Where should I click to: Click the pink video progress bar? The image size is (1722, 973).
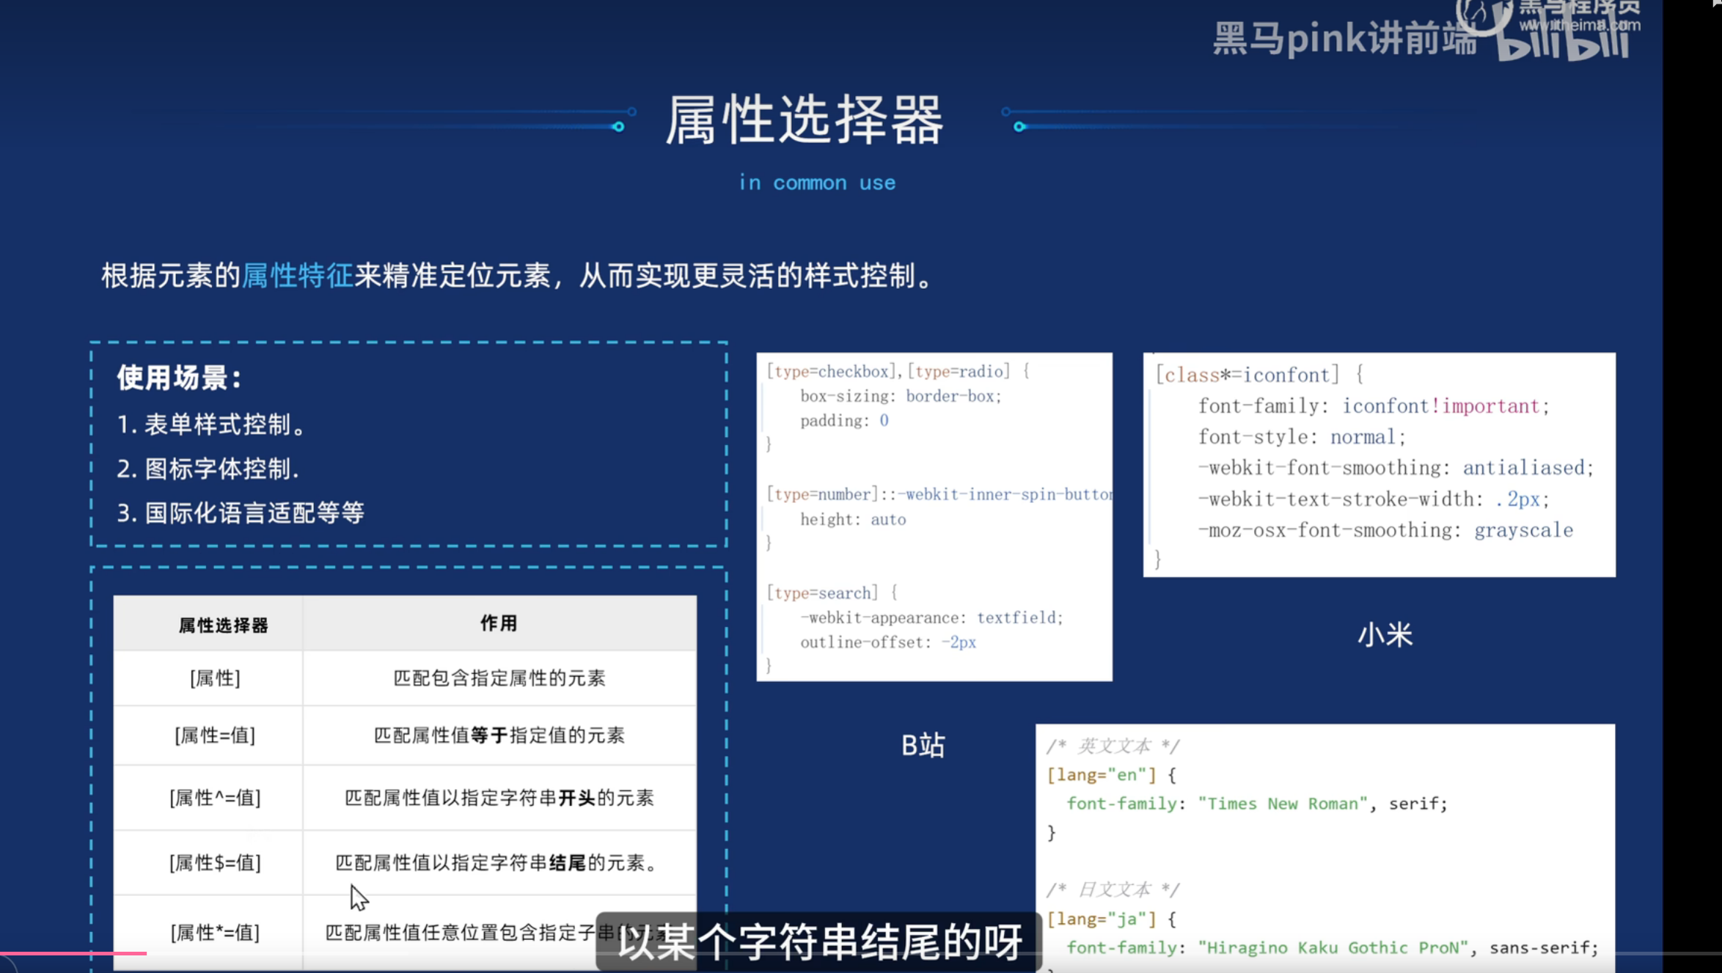pos(73,953)
